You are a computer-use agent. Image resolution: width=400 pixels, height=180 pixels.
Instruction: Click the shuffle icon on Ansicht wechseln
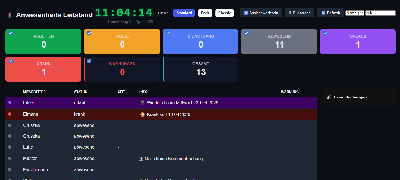(x=246, y=13)
